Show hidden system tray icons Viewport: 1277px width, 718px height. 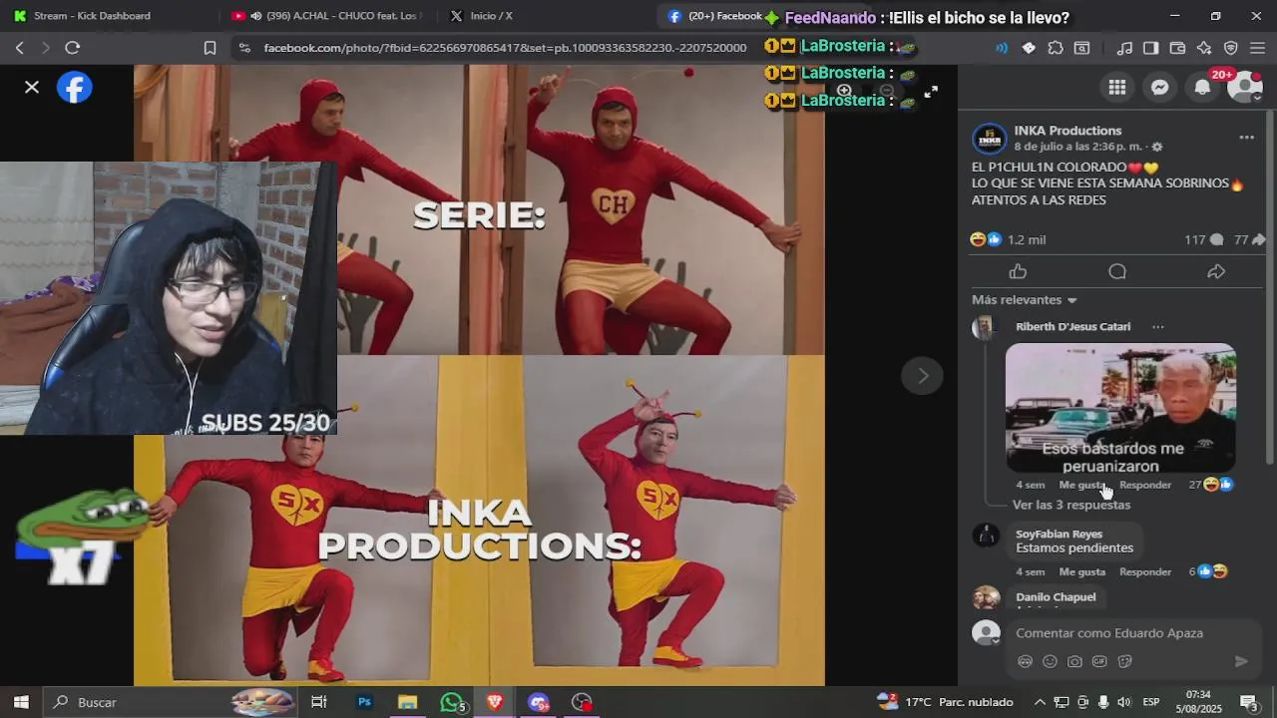pos(1040,702)
